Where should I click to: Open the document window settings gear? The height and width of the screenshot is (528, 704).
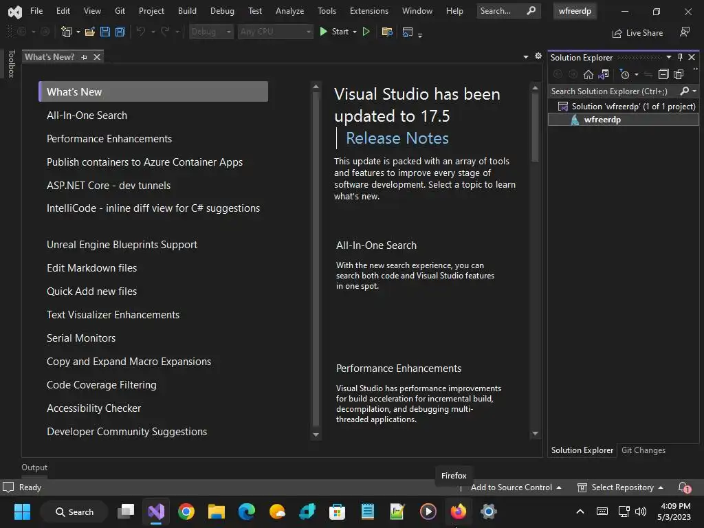click(538, 56)
